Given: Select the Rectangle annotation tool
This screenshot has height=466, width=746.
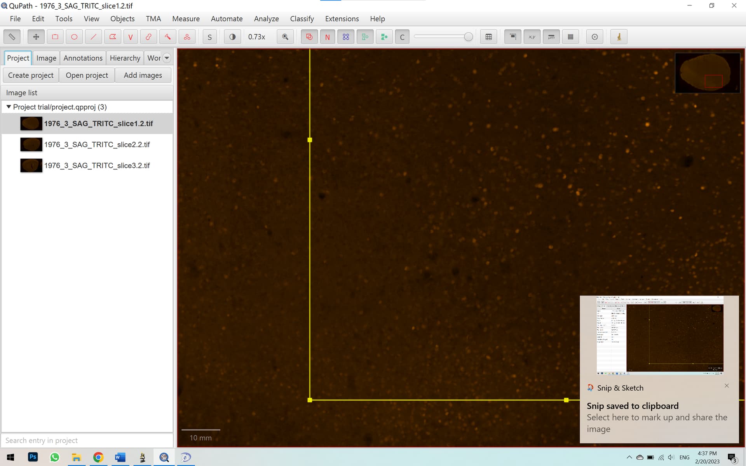Looking at the screenshot, I should click(x=55, y=37).
